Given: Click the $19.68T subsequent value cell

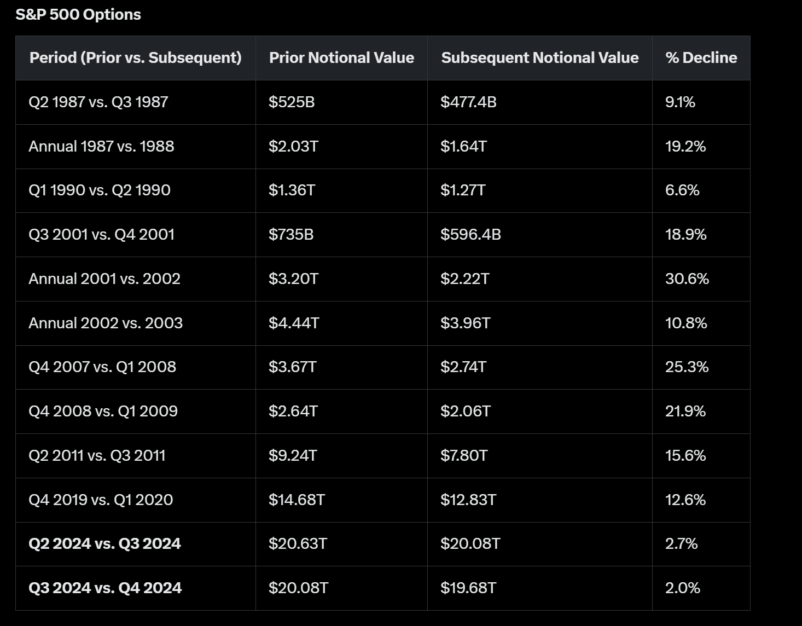Looking at the screenshot, I should click(x=468, y=588).
